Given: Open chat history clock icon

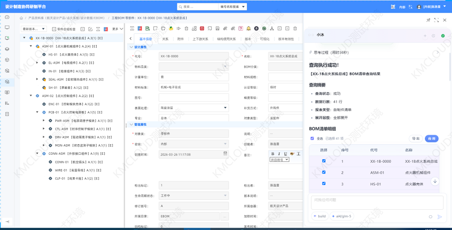Looking at the screenshot, I should pyautogui.click(x=433, y=36).
